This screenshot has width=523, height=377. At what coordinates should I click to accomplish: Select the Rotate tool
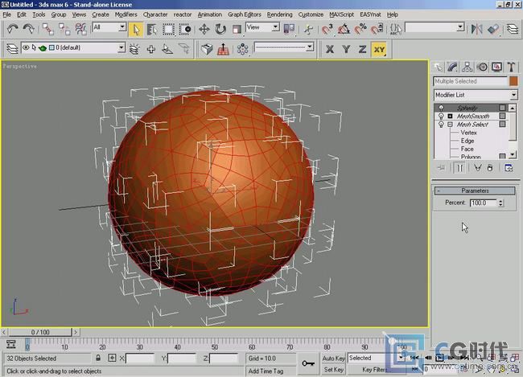point(220,29)
